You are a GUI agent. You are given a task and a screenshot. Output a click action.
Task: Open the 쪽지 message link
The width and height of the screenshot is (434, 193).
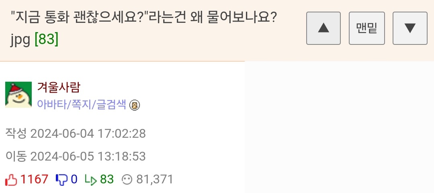82,105
